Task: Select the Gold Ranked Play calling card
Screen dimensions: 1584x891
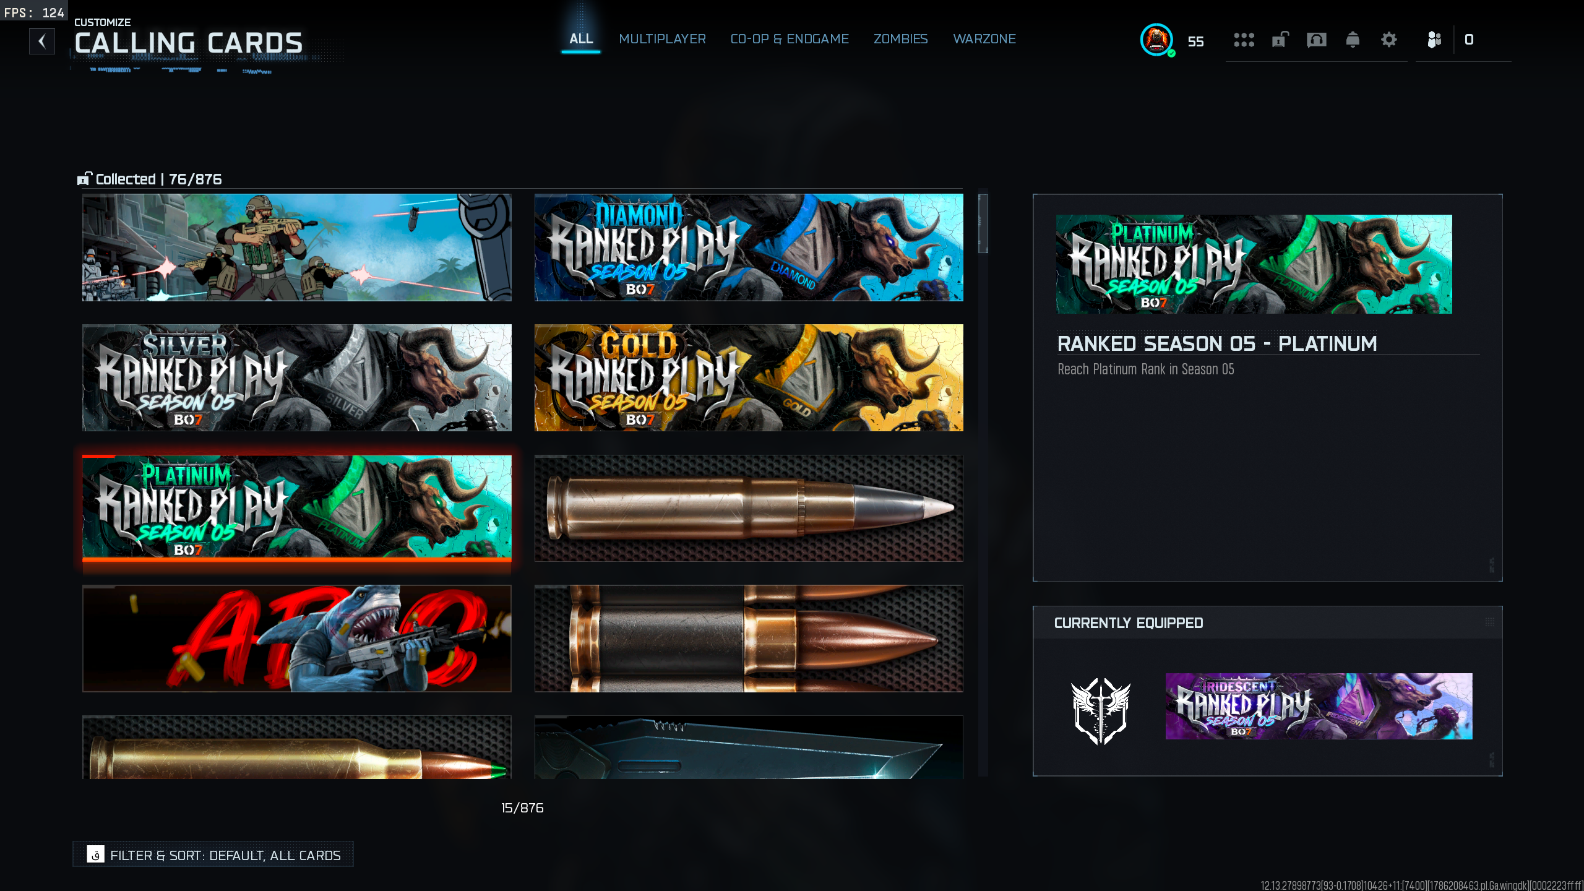Action: tap(749, 378)
